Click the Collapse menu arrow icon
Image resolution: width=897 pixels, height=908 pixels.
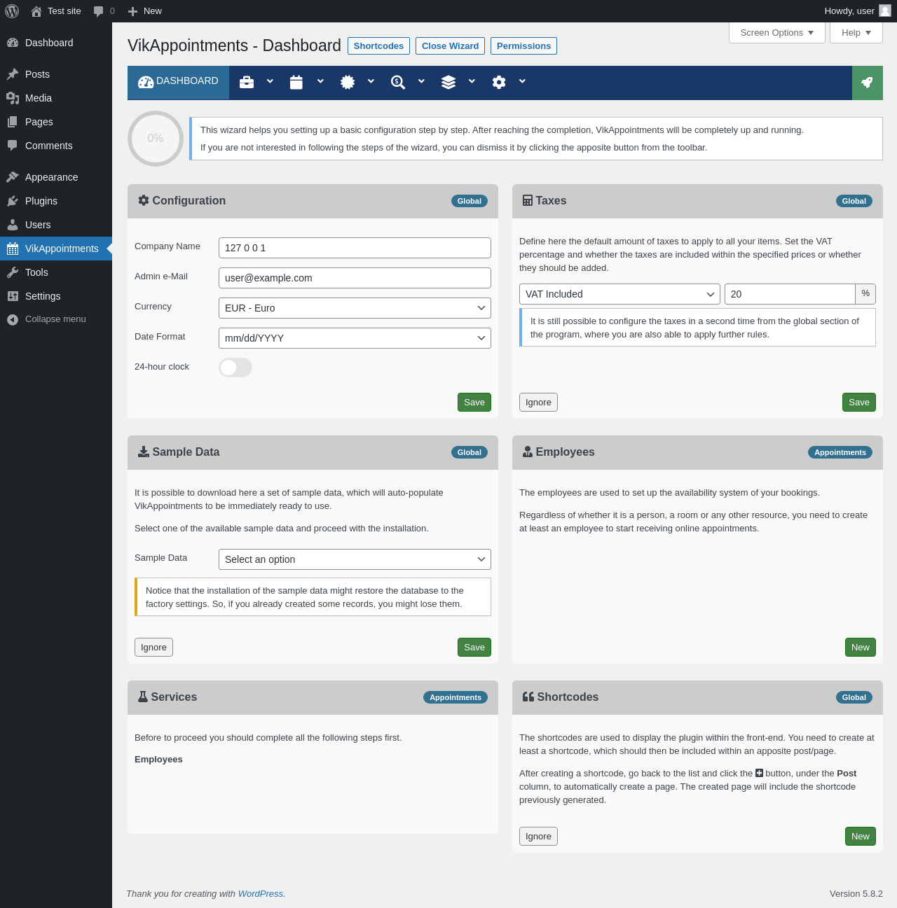tap(13, 319)
